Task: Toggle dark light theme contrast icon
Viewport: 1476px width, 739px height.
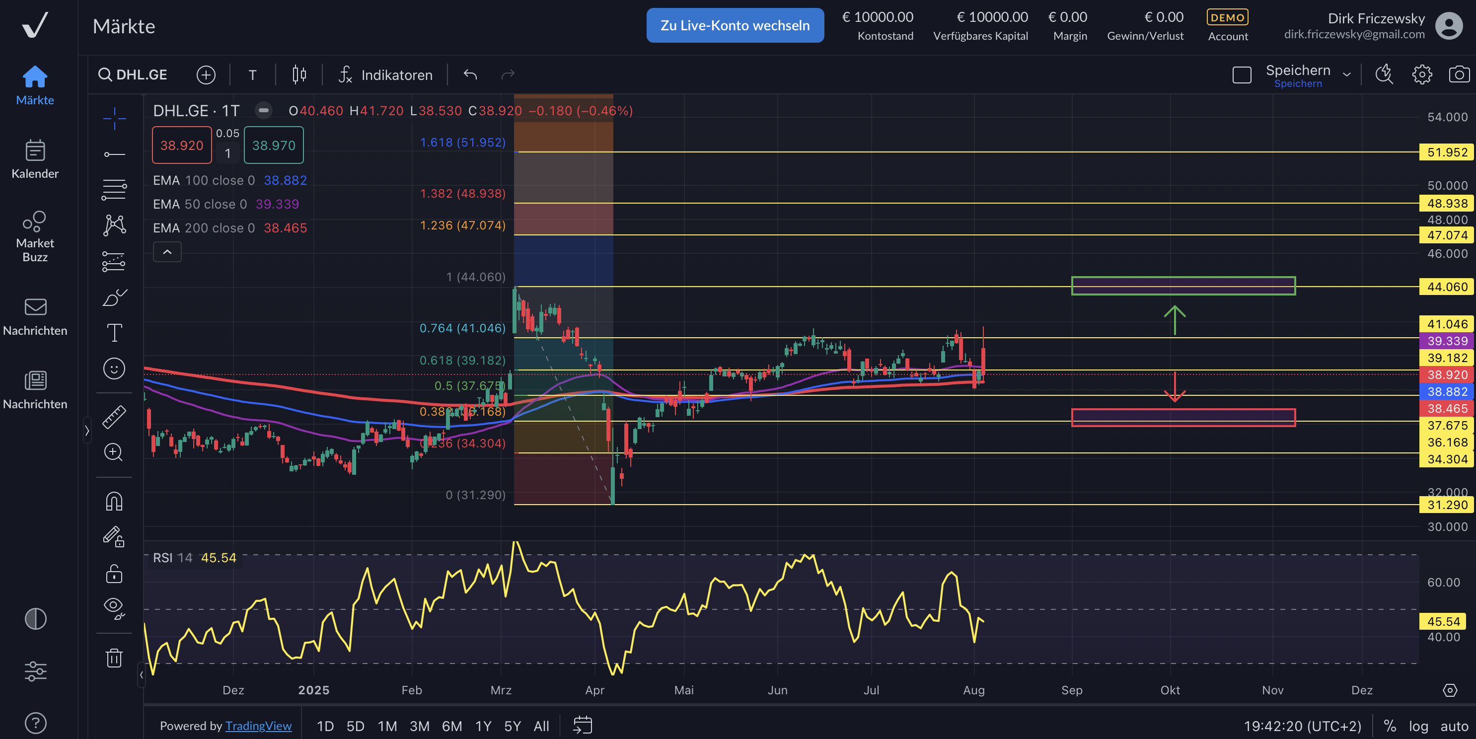Action: click(36, 619)
